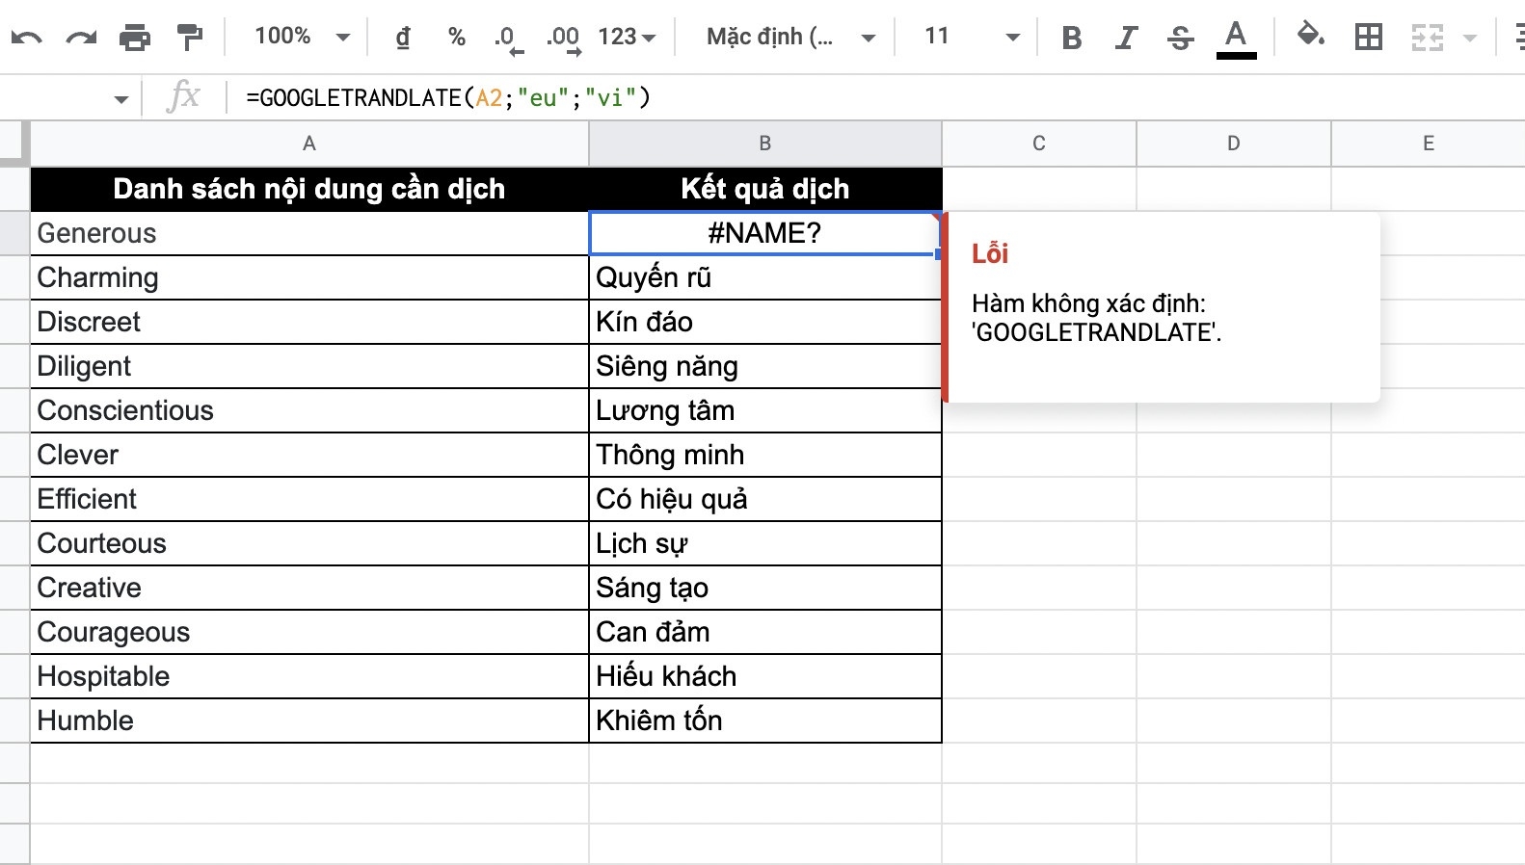
Task: Click the Redo arrow icon
Action: click(x=81, y=38)
